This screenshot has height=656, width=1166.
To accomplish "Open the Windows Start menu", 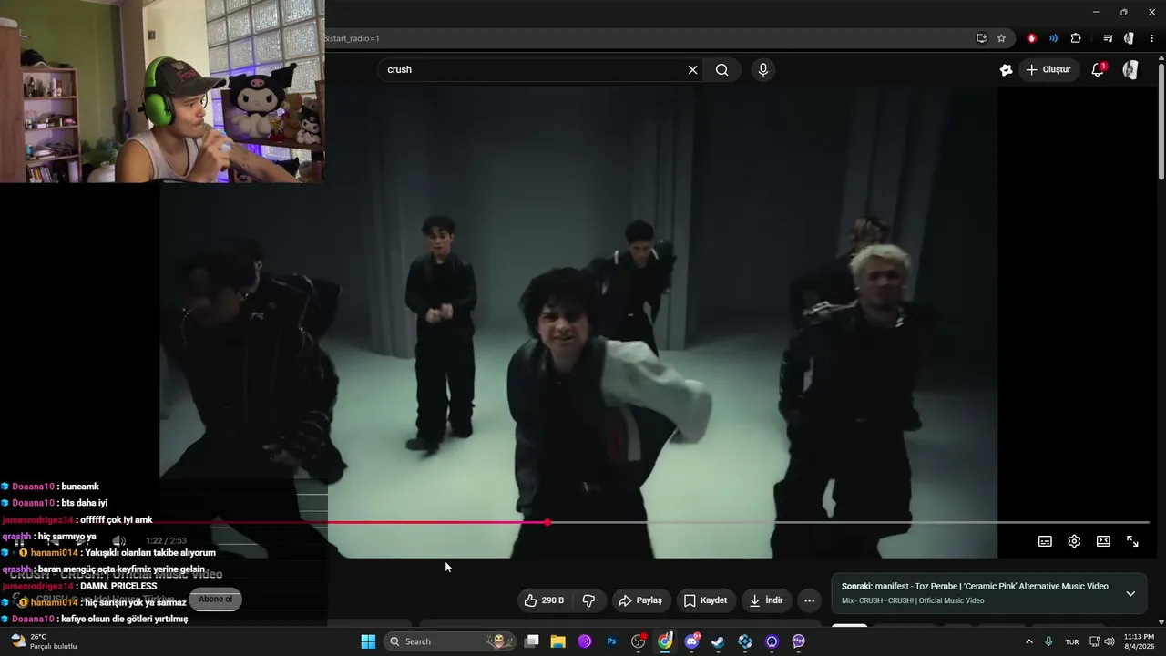I will 368,641.
